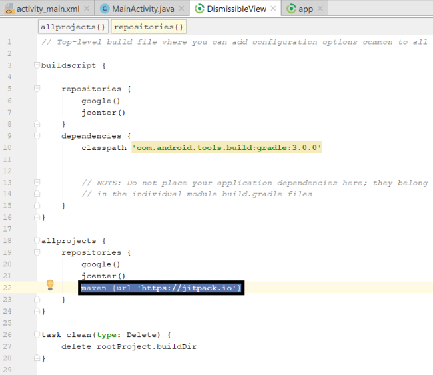Open the app gradle tab

tap(305, 9)
